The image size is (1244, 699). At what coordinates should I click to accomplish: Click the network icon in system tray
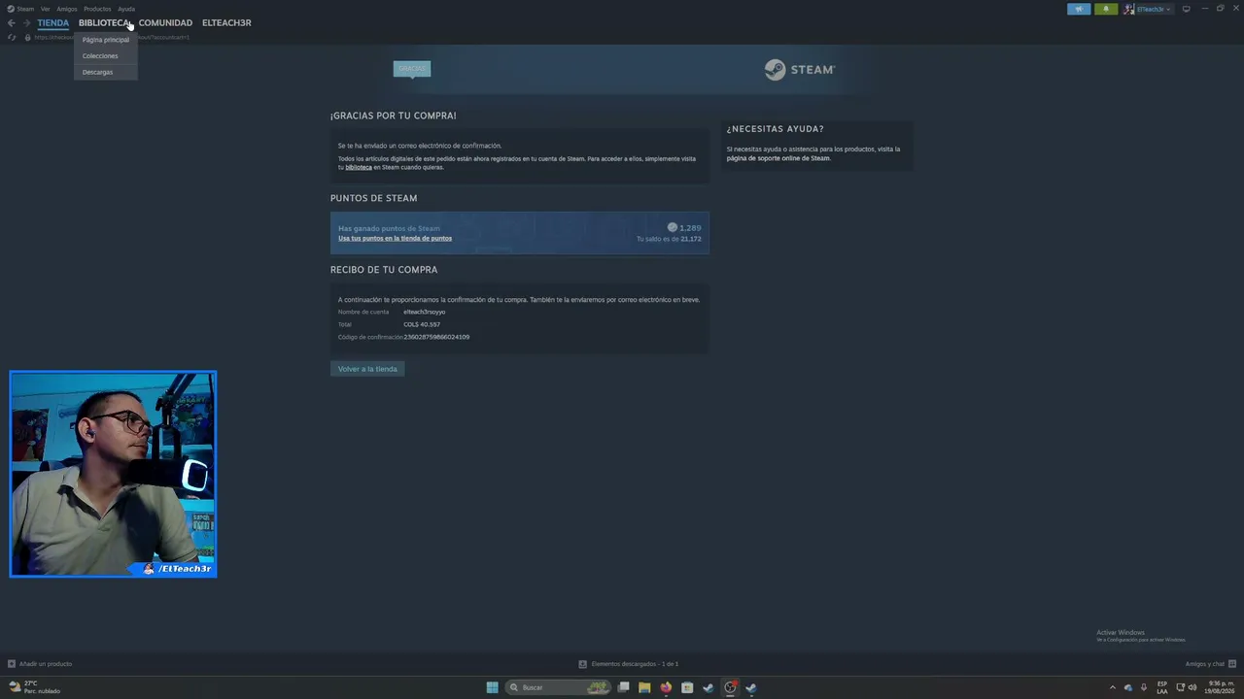(1180, 687)
